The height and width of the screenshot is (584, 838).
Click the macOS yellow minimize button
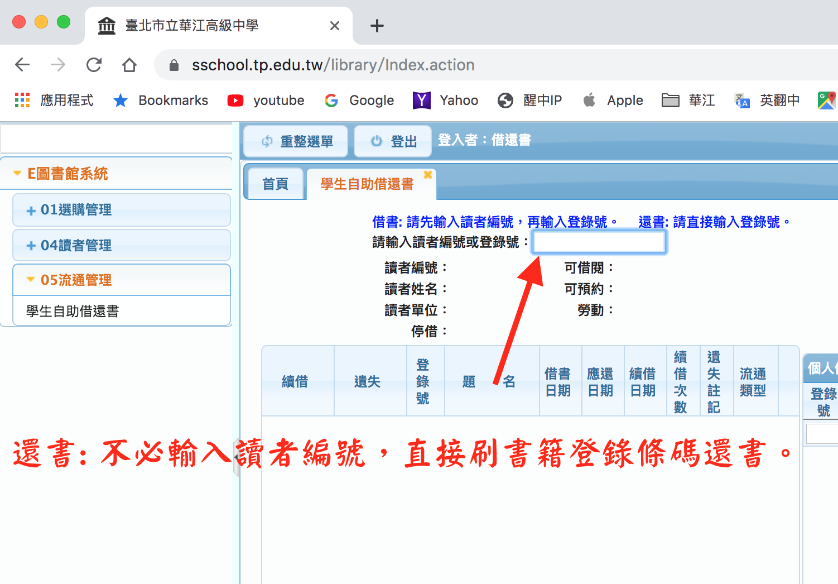point(41,22)
